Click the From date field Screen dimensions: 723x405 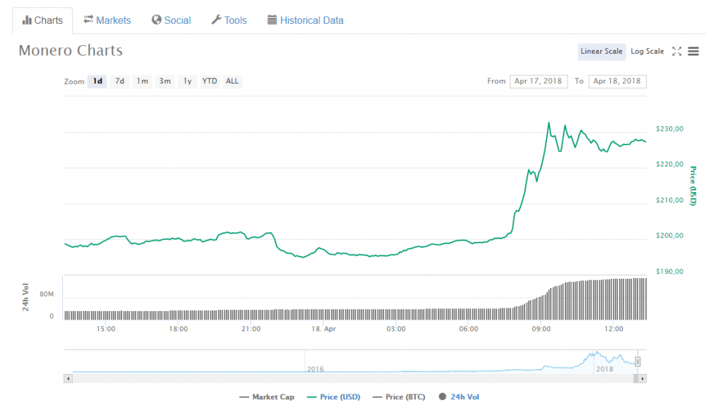pyautogui.click(x=538, y=81)
